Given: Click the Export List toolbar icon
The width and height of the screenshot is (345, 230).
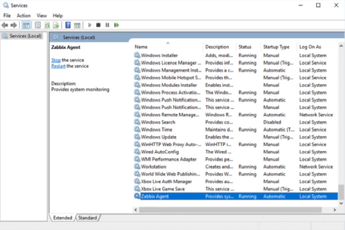Looking at the screenshot, I should tap(56, 25).
